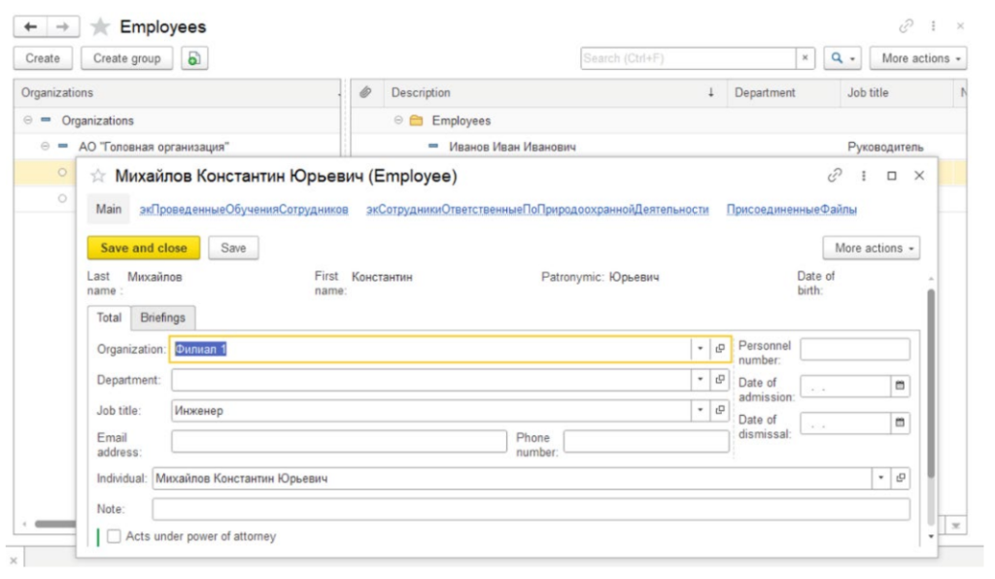
Task: Click the favorites star next to Employees title
Action: (x=99, y=27)
